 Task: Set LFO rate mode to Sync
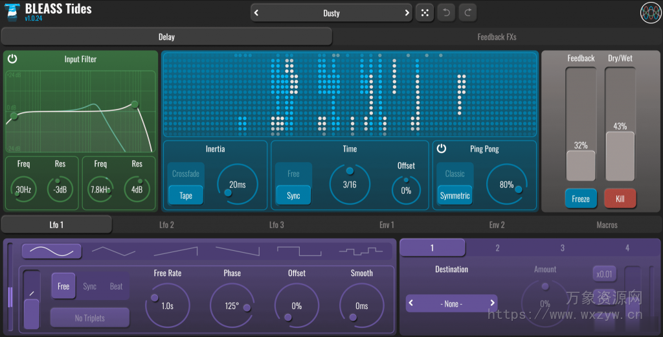click(89, 286)
